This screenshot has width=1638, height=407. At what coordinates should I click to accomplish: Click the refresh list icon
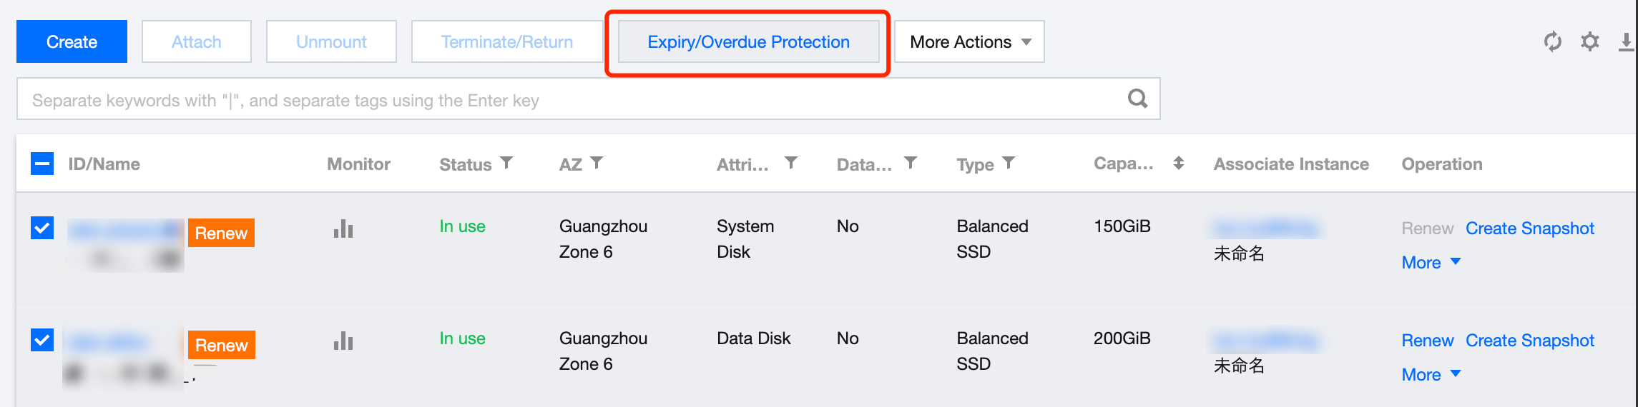(x=1552, y=41)
